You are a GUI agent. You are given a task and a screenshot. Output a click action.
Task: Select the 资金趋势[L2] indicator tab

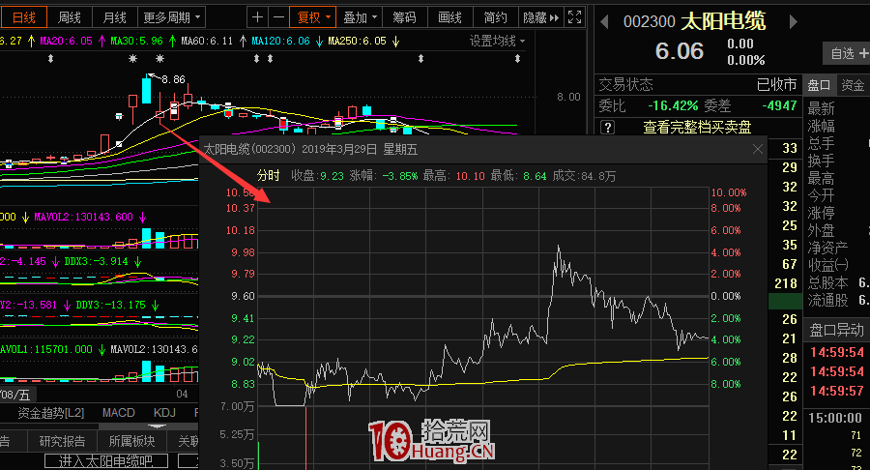[51, 413]
